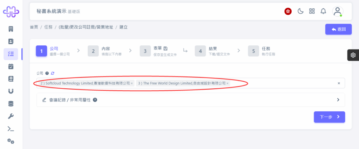Open the terminal prompt sidebar icon
The width and height of the screenshot is (359, 149).
pyautogui.click(x=11, y=129)
